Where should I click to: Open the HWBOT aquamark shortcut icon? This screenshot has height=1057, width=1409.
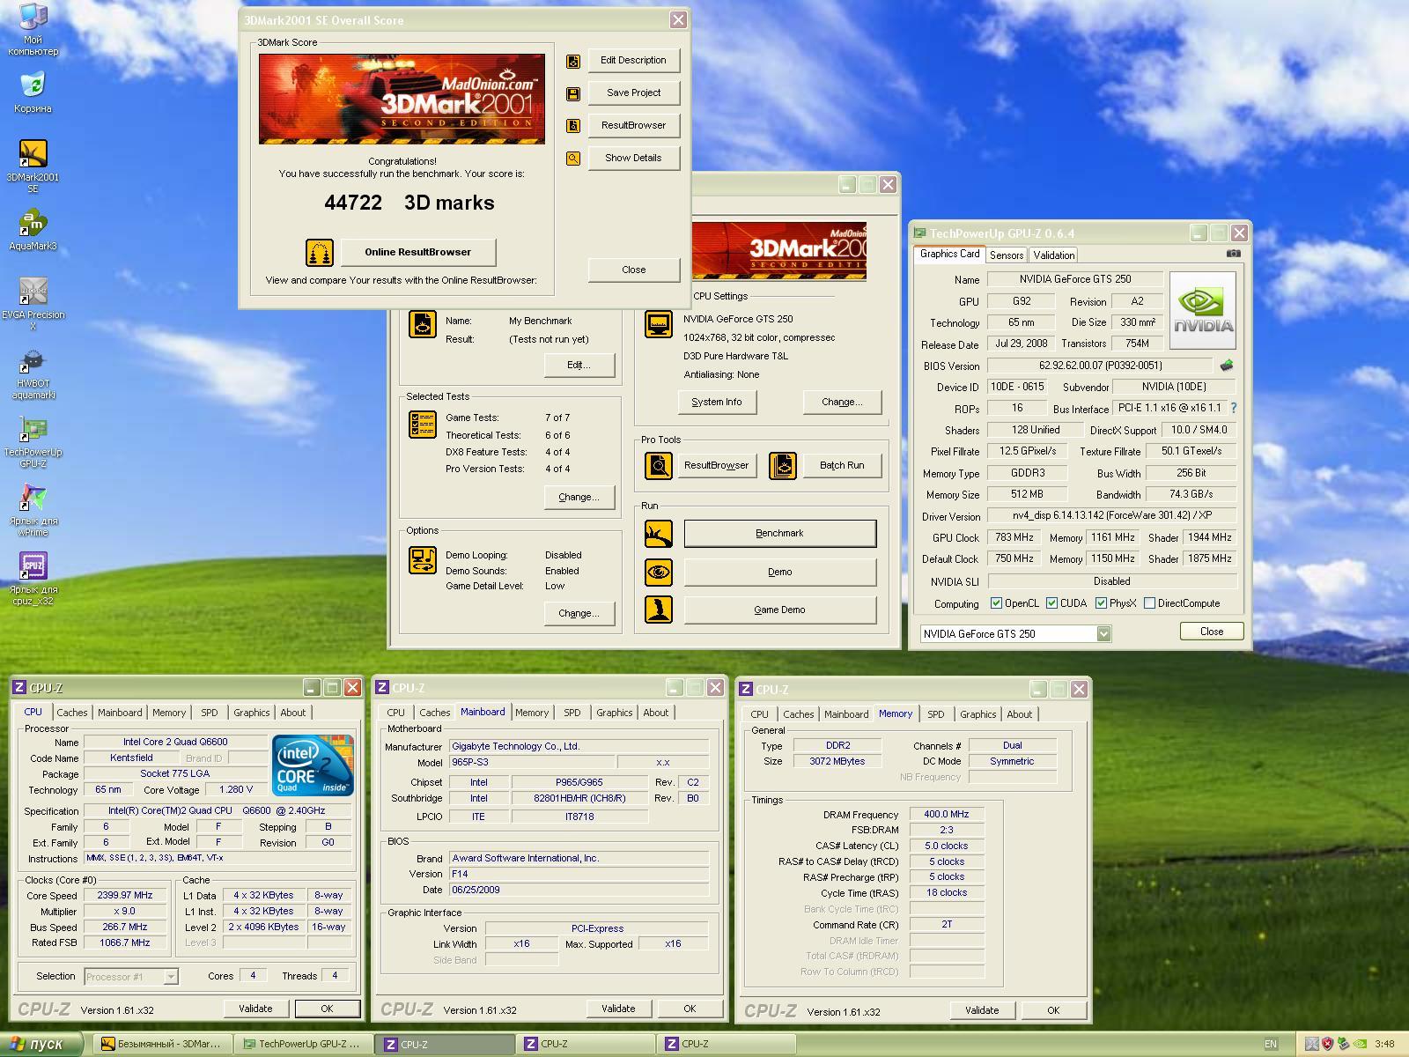click(x=33, y=373)
